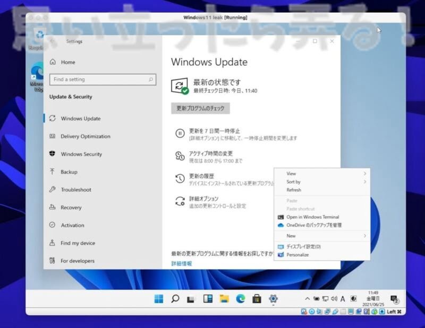Choose Personalize in the context menu
Screen dimensions: 425x328
(x=322, y=255)
